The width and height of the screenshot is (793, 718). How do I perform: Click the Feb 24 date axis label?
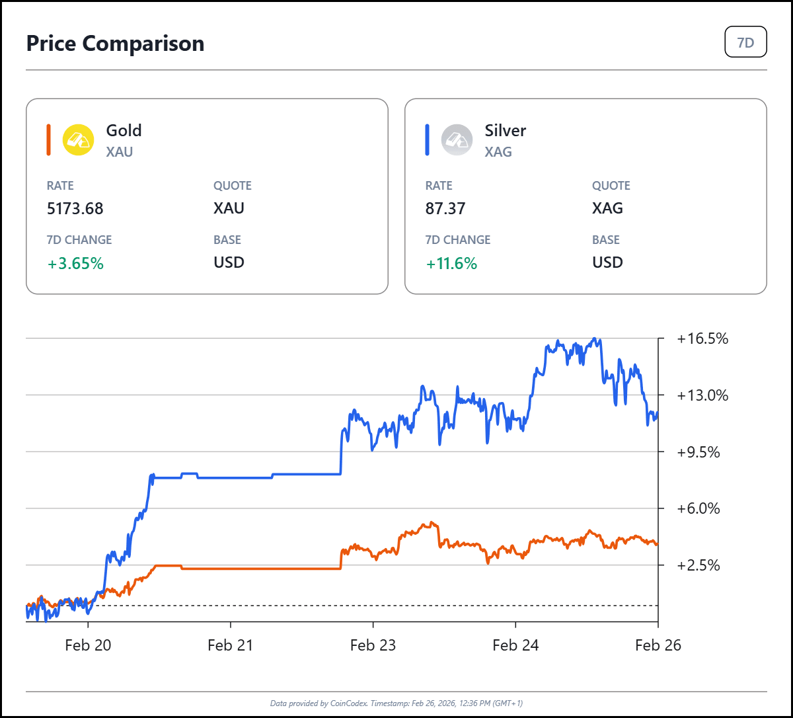pos(515,645)
